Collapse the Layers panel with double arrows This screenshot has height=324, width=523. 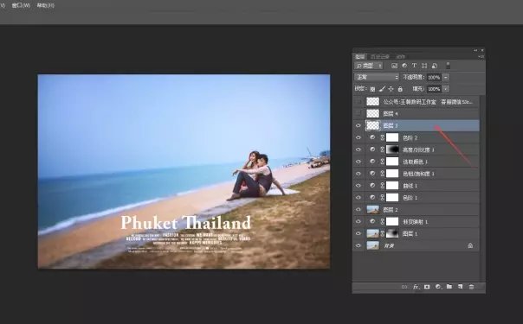475,50
